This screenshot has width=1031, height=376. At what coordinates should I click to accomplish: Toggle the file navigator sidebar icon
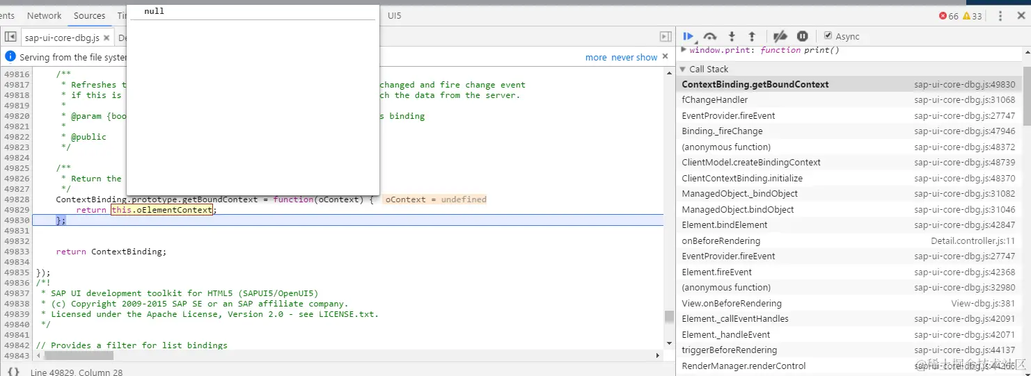[10, 37]
